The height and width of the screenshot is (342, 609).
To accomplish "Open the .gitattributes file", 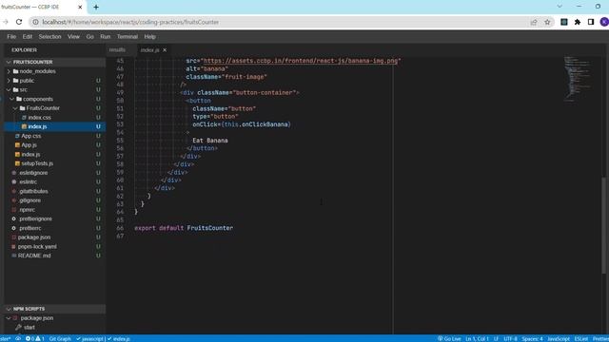I will pos(54,191).
